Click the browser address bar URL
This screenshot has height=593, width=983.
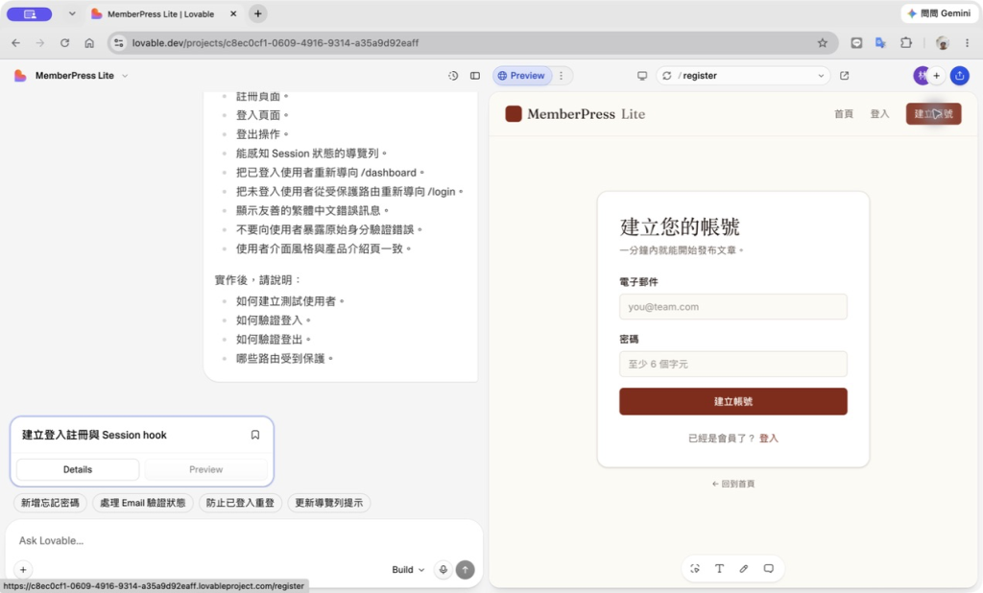click(276, 43)
